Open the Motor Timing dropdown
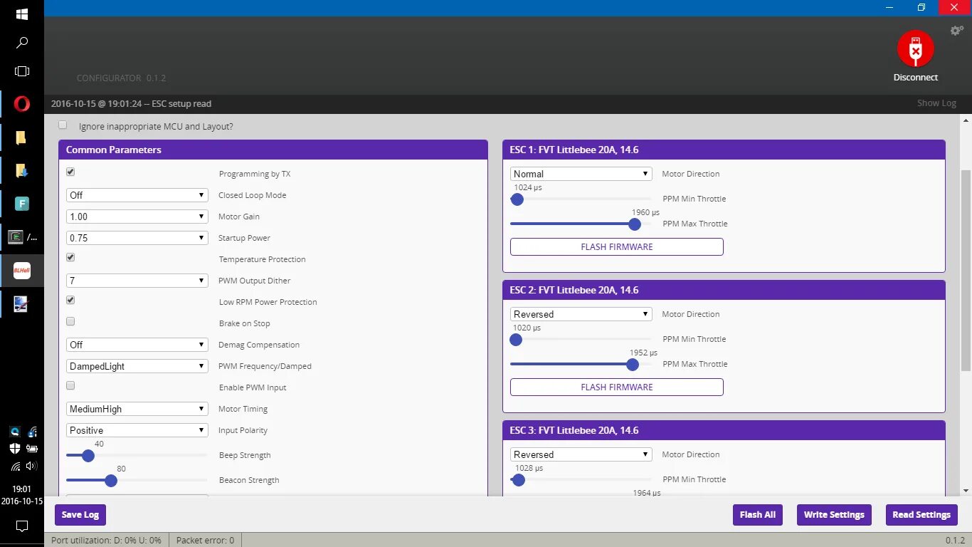Screen dimensions: 972x547 pos(137,409)
